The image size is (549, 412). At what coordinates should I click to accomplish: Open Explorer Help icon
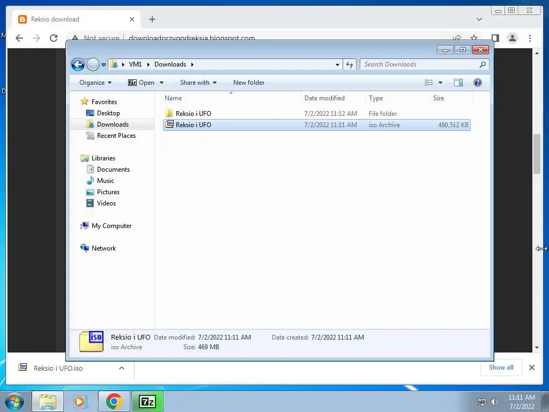(x=478, y=83)
